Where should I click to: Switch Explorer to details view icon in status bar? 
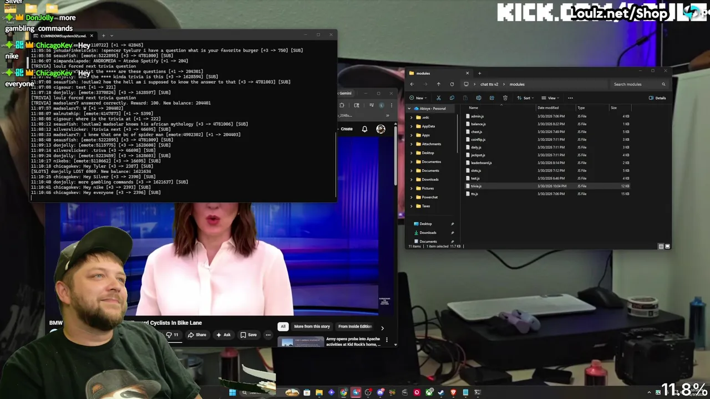tap(661, 246)
